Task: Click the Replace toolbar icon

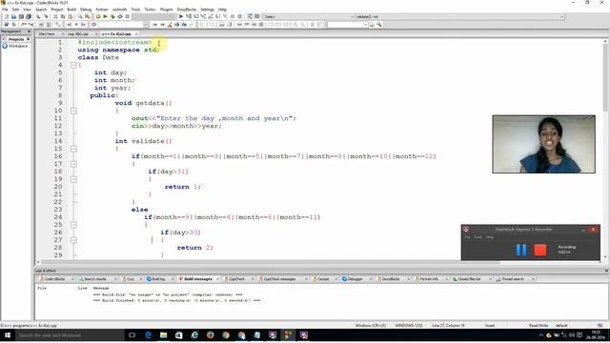Action: [x=87, y=17]
